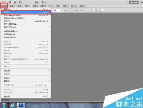This screenshot has height=108, width=143.
Task: Open the Screen Mode dropdown
Action: click(44, 2)
